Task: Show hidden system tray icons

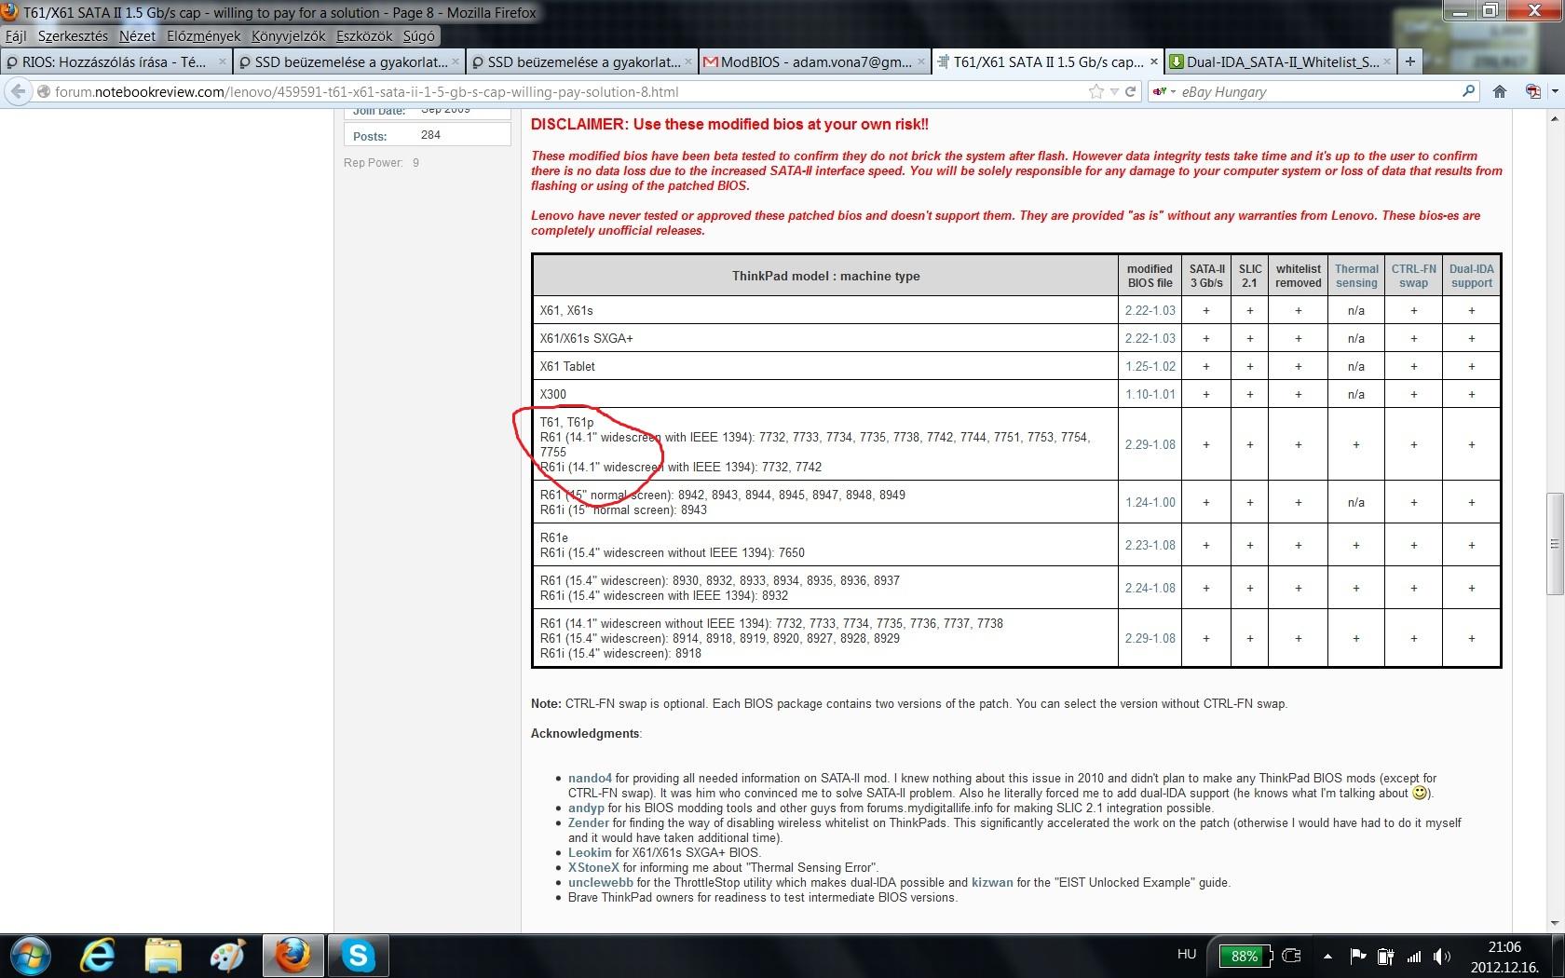Action: (1327, 956)
